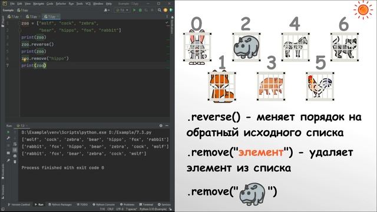Open the Tools menu
Viewport: 377px width, 212px height.
click(80, 4)
